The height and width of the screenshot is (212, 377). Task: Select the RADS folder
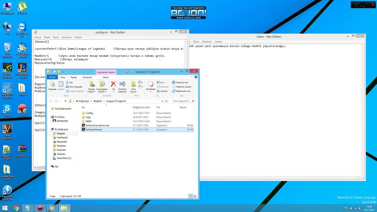click(x=88, y=121)
